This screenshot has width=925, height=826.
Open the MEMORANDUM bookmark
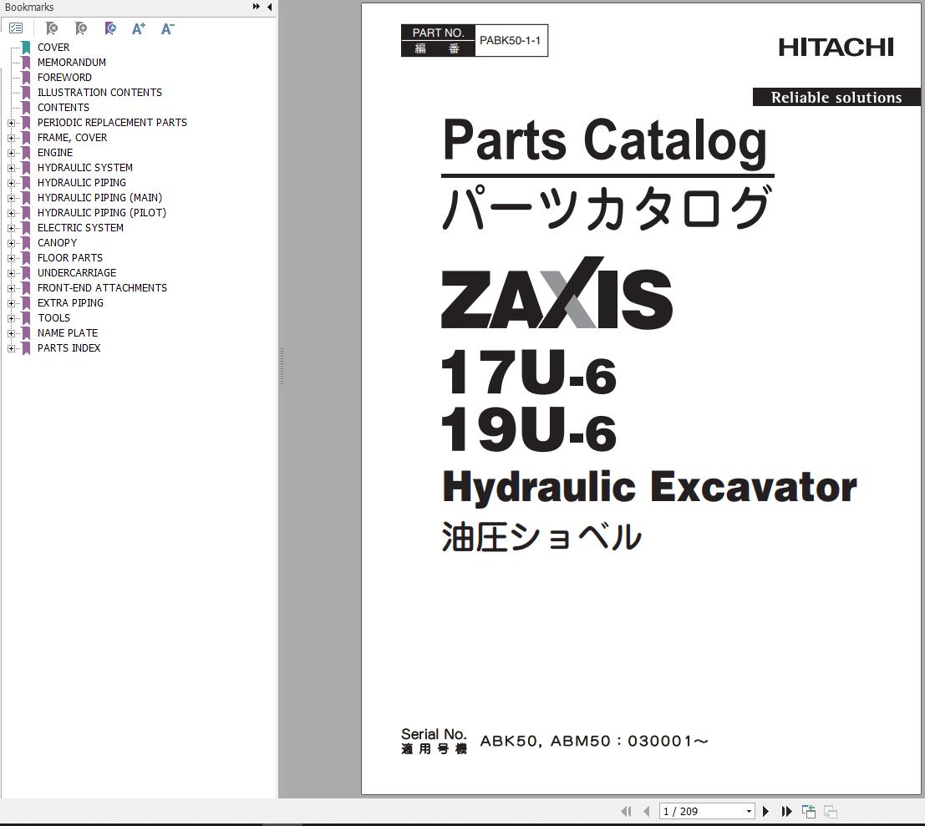click(x=71, y=63)
